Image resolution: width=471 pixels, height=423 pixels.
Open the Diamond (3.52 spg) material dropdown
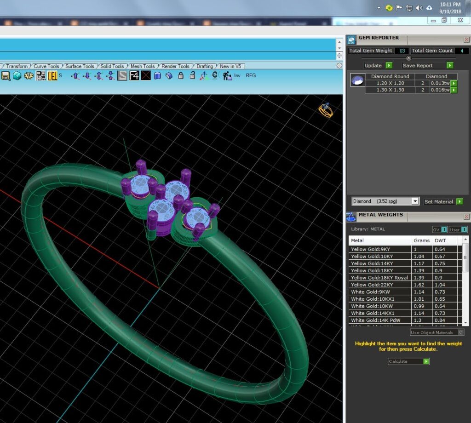point(385,201)
